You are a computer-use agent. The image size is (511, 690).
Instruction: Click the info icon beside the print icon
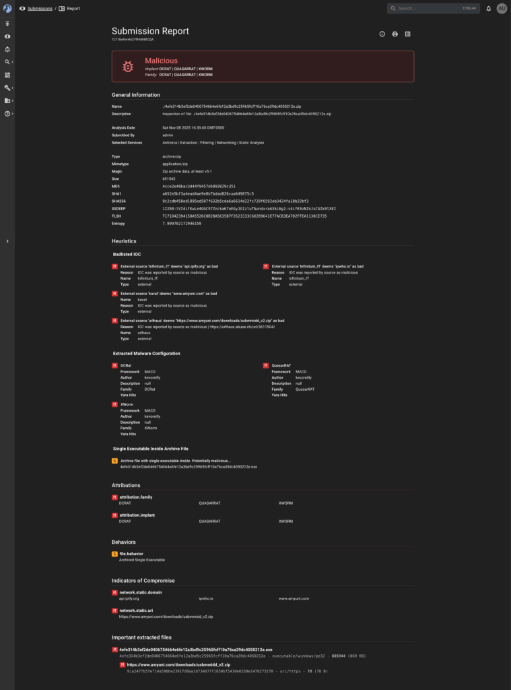point(382,34)
